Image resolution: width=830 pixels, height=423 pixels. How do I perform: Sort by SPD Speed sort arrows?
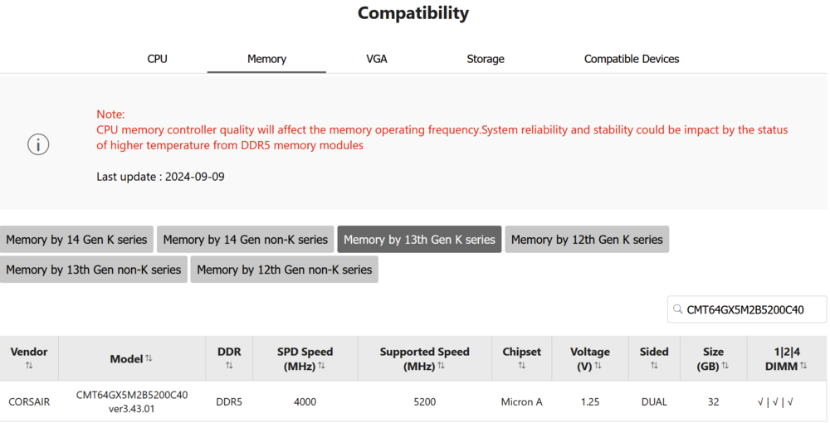click(x=321, y=366)
